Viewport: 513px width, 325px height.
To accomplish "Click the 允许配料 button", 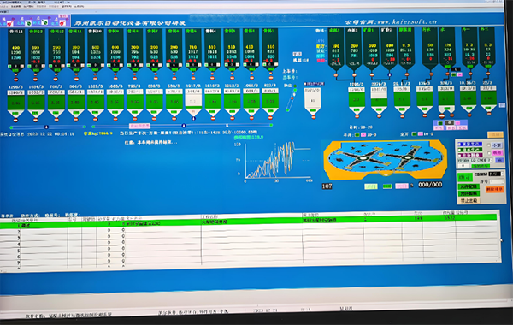I will [469, 186].
